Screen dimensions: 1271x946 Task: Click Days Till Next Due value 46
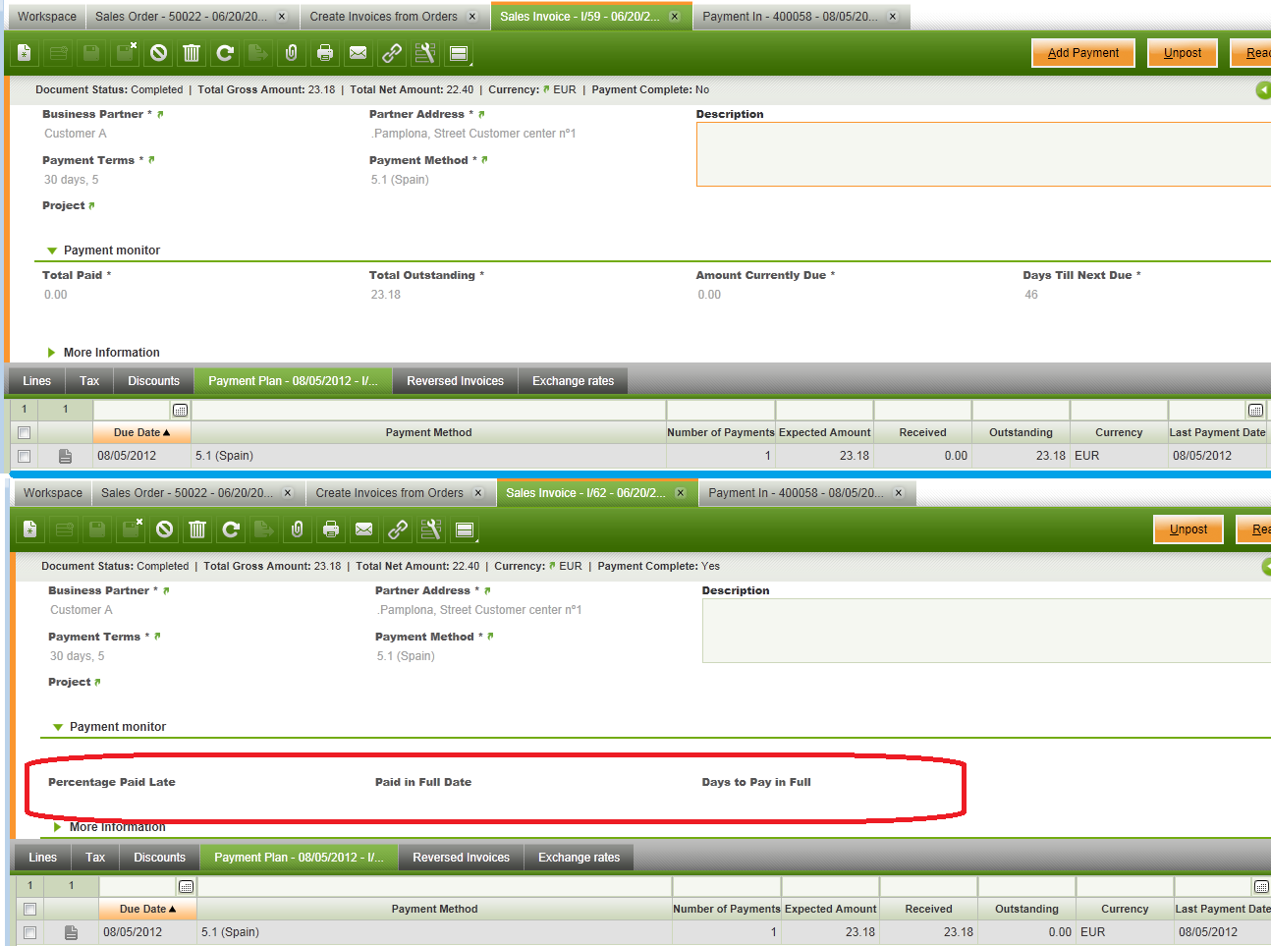coord(1031,295)
